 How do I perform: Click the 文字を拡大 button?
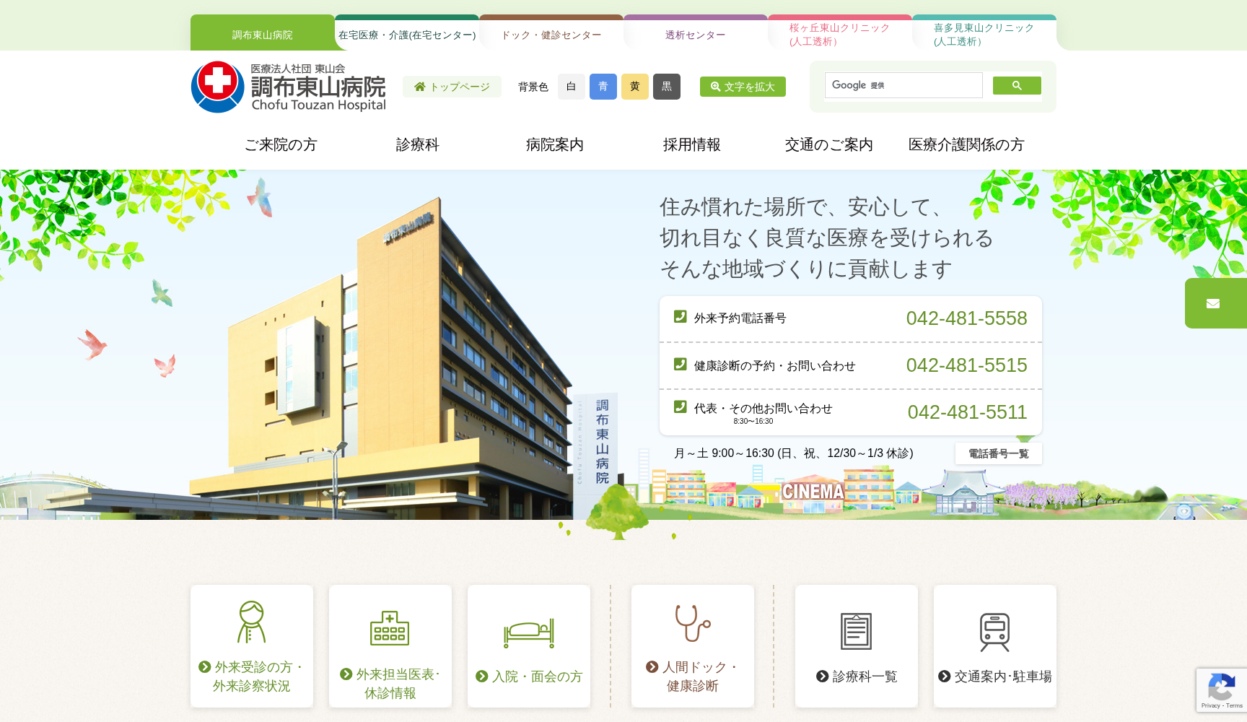coord(742,86)
